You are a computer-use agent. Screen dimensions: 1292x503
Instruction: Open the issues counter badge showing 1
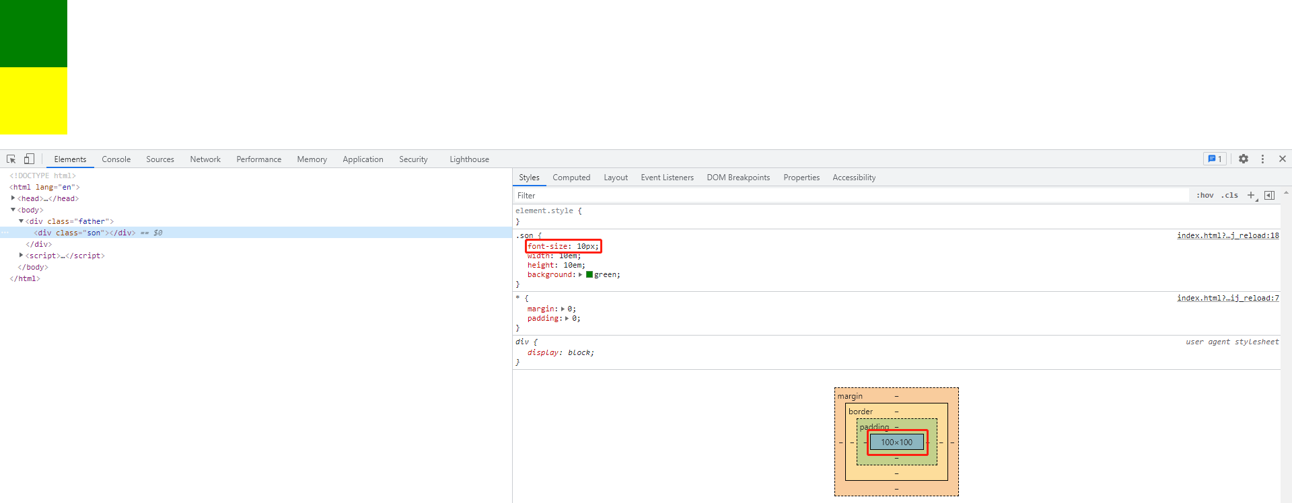tap(1215, 159)
